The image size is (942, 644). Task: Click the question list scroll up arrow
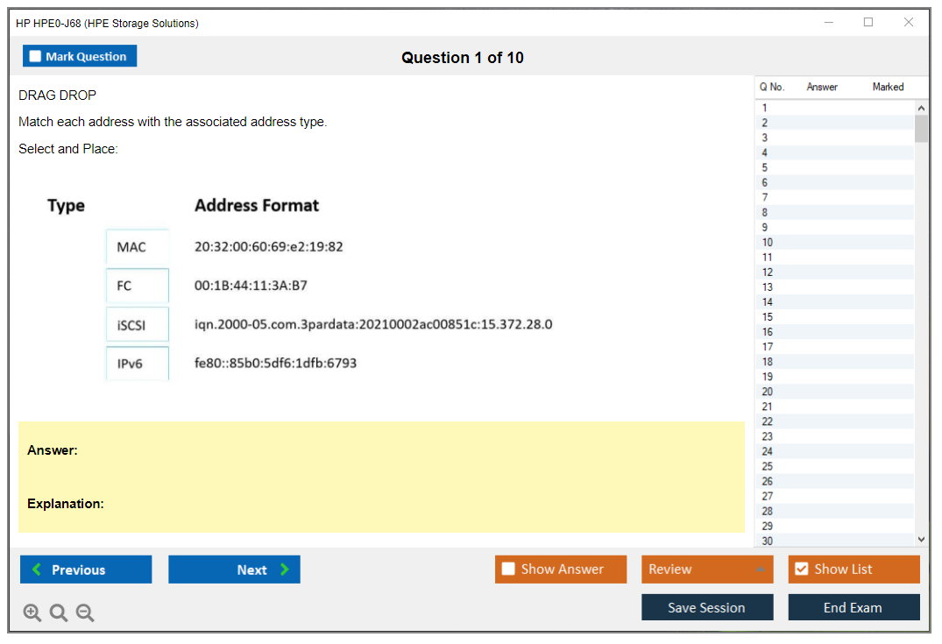pyautogui.click(x=921, y=108)
